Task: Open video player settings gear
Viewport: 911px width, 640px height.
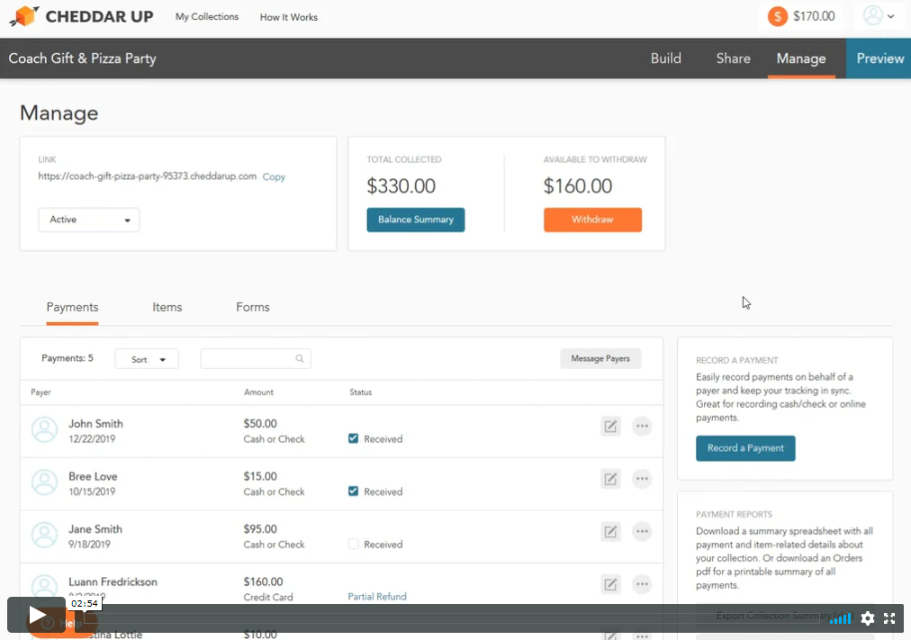Action: point(868,618)
